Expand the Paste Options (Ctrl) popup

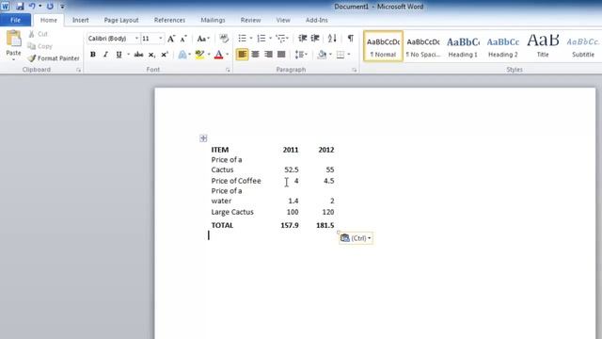coord(356,238)
